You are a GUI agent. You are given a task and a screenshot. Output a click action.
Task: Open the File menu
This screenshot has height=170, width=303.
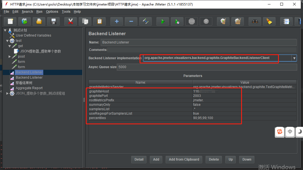pos(6,12)
